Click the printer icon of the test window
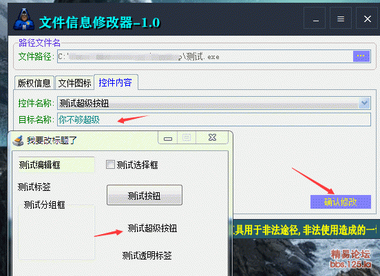Screen dimensions: 380x276 18,141
